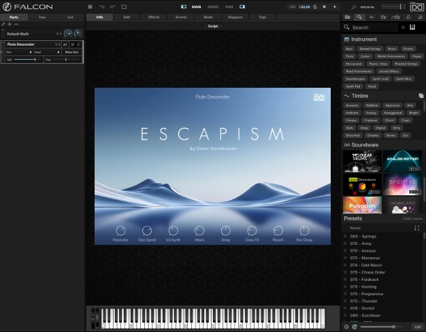The width and height of the screenshot is (426, 332).
Task: Switch to the Effects tab
Action: coord(154,16)
